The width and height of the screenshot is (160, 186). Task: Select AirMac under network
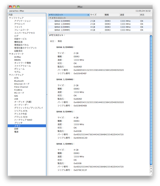[x=18, y=57]
